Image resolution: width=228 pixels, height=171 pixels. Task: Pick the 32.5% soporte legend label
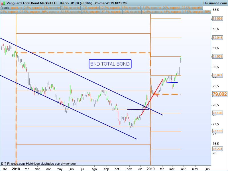tap(71, 12)
